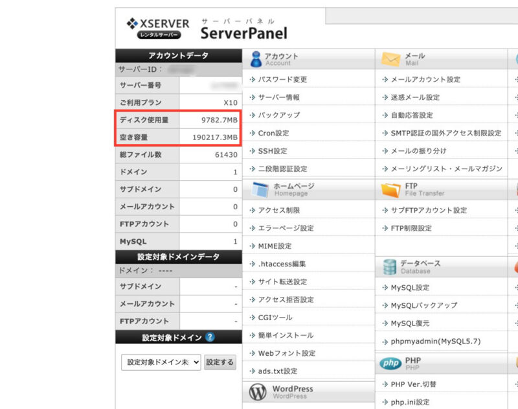Click the ご利用プラン value X10

coord(231,103)
